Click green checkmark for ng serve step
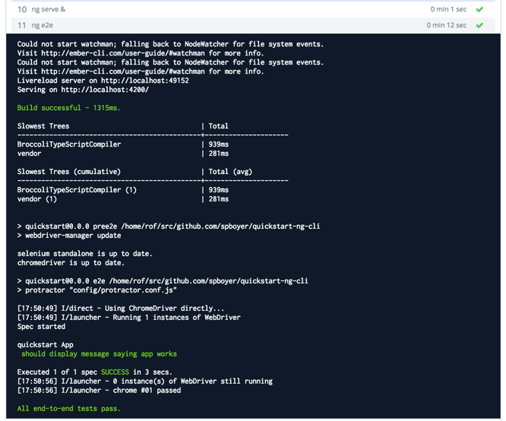 pos(479,9)
